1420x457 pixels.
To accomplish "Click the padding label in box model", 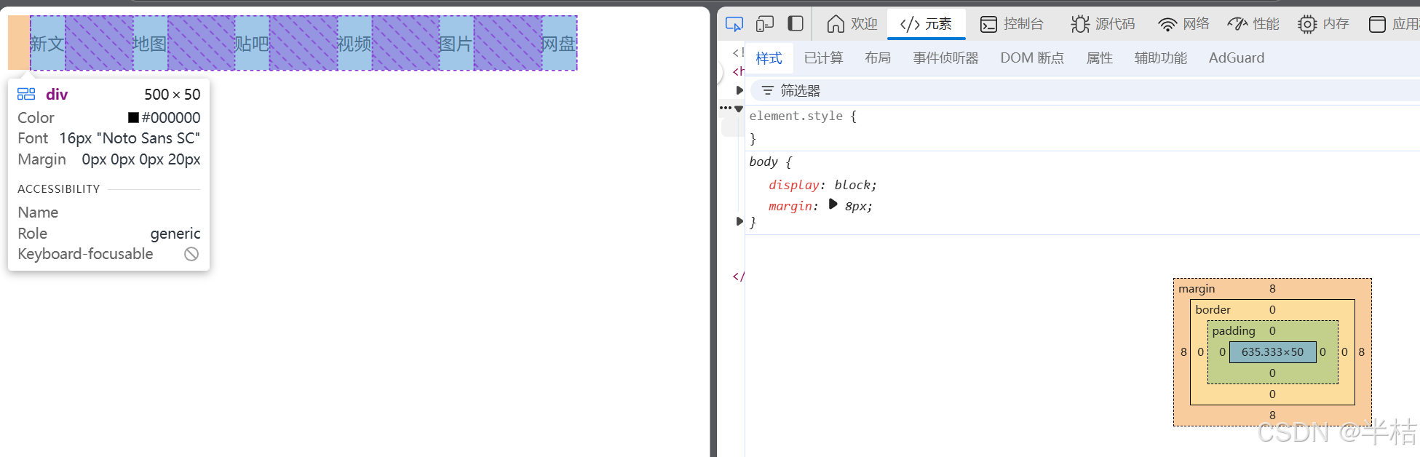I will [x=1234, y=331].
